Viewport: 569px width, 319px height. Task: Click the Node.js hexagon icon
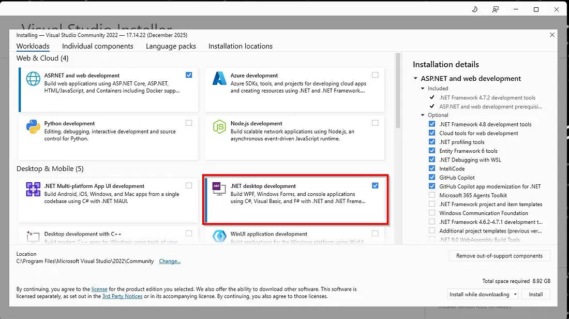[219, 127]
